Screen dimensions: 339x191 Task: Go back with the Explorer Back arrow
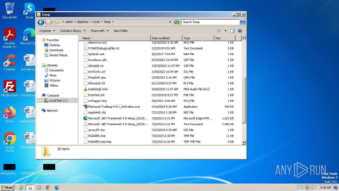click(x=41, y=22)
